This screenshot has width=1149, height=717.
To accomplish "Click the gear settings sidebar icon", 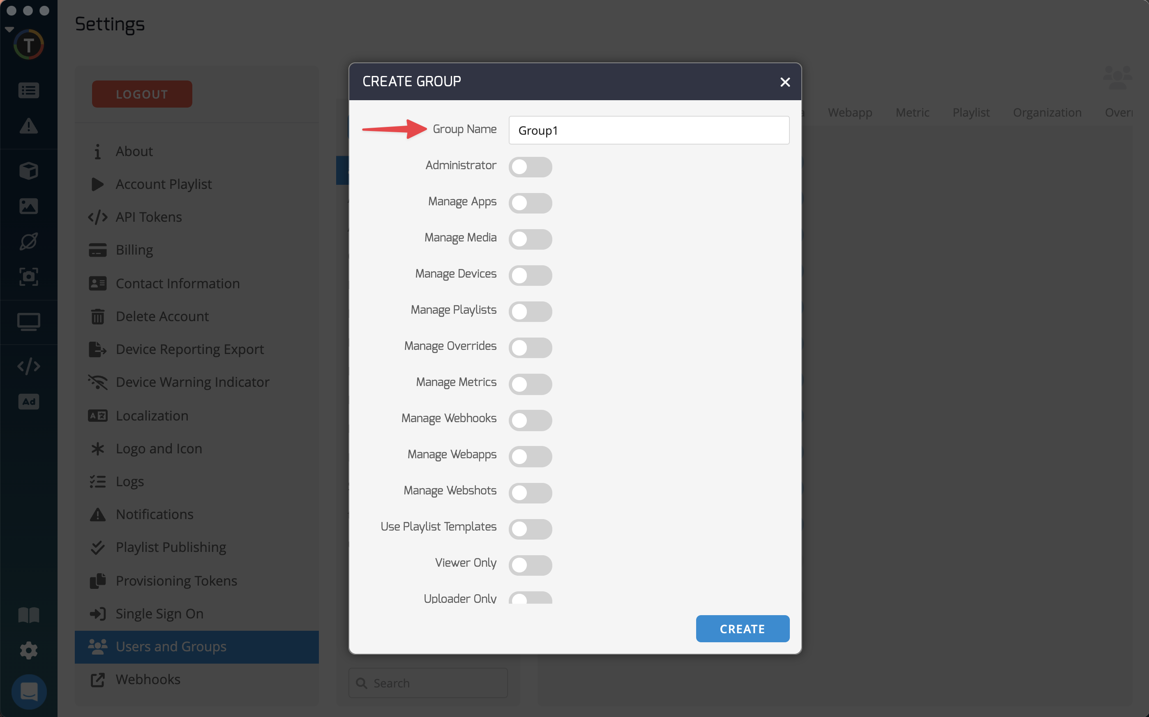I will tap(28, 650).
